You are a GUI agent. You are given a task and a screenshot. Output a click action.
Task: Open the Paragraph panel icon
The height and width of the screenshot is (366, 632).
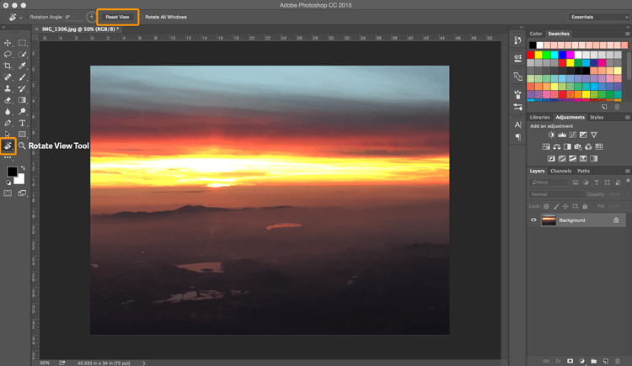click(x=518, y=137)
